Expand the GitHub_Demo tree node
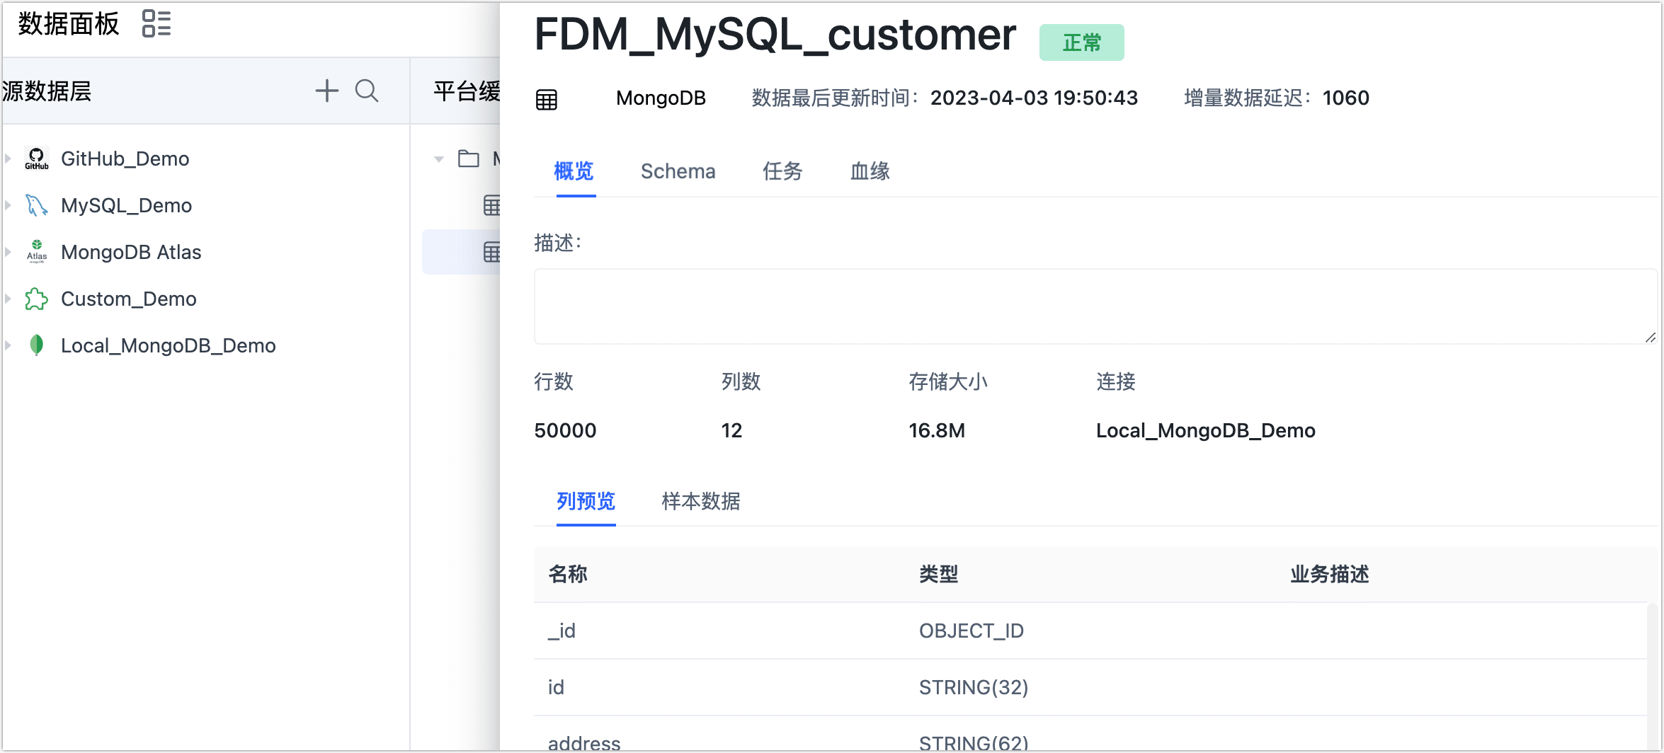 click(8, 159)
